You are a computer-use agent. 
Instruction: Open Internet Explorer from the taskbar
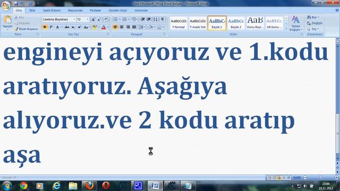(57, 186)
